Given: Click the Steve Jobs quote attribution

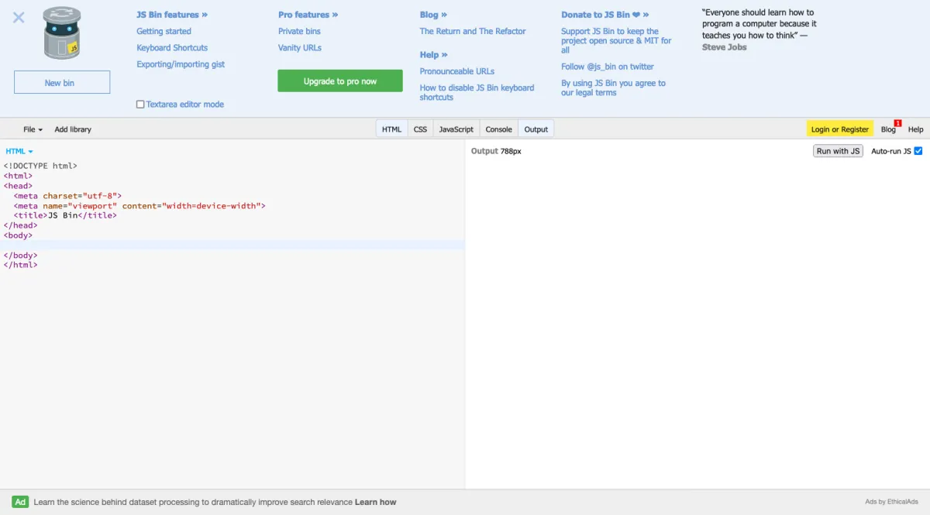Looking at the screenshot, I should [x=725, y=47].
